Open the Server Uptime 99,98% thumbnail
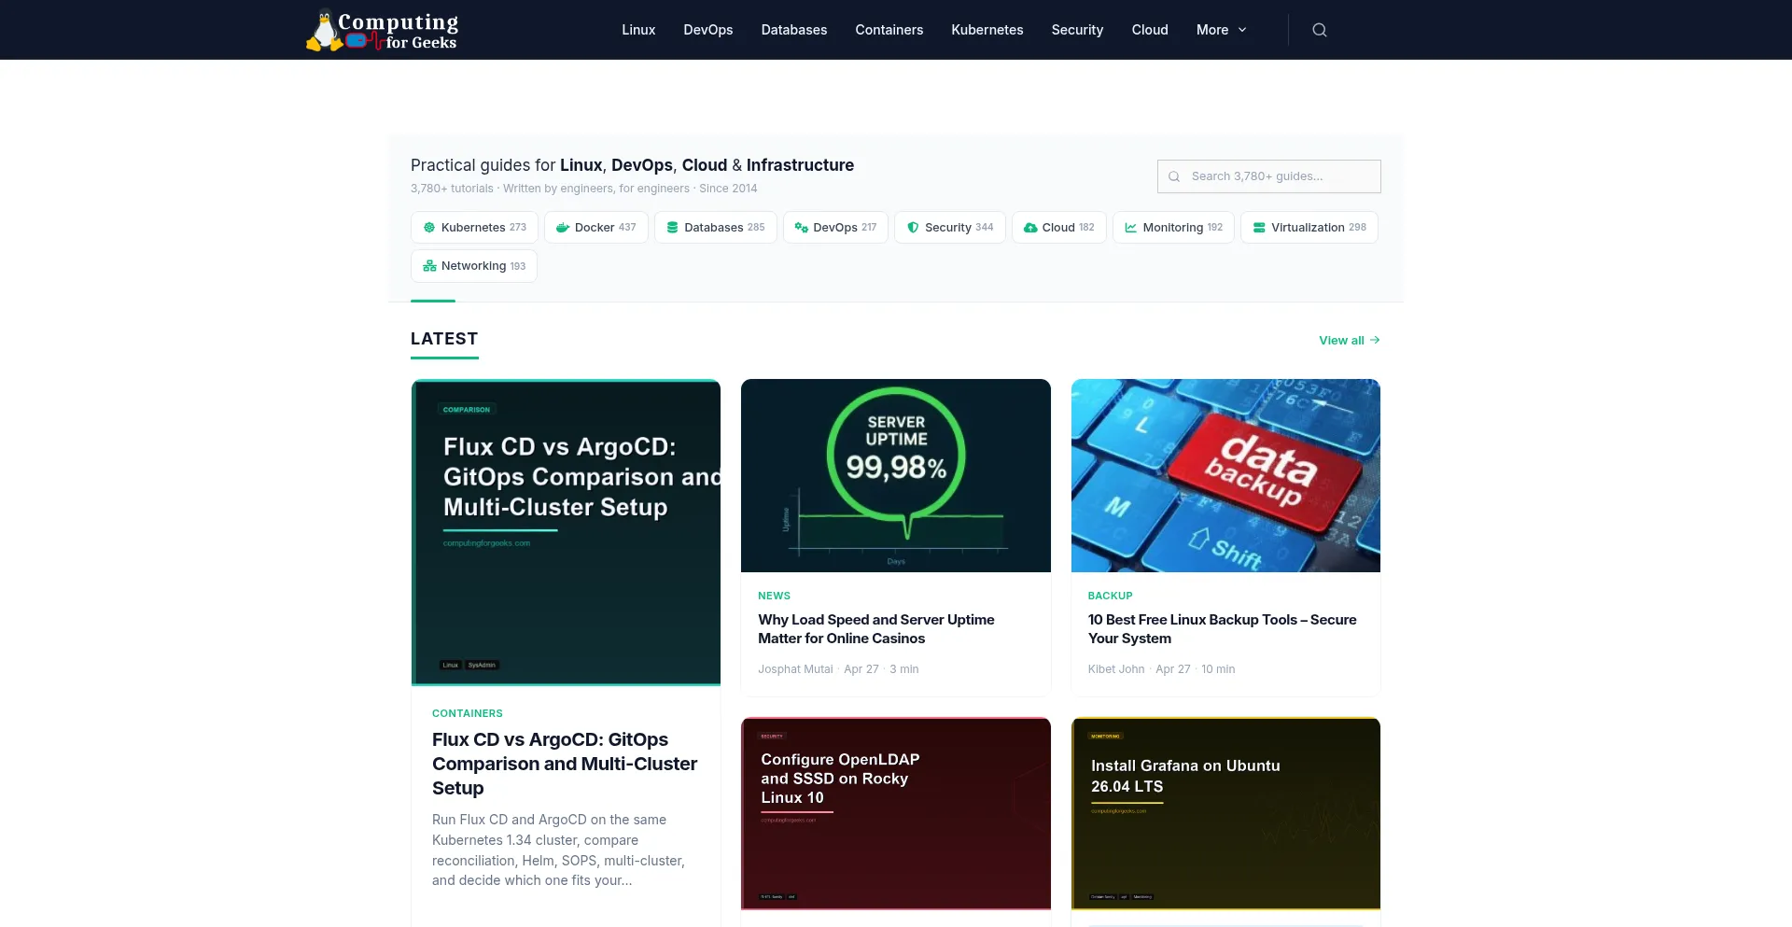This screenshot has height=927, width=1792. (x=896, y=475)
